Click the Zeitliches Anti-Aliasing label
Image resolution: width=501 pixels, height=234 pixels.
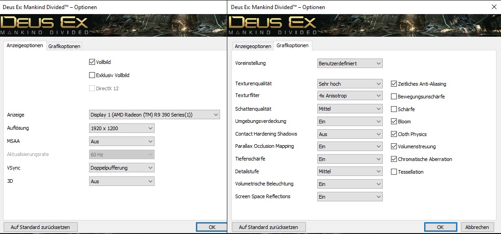pos(422,84)
